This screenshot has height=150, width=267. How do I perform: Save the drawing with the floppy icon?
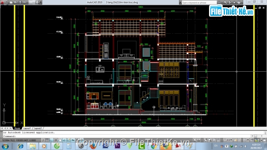click(x=20, y=2)
